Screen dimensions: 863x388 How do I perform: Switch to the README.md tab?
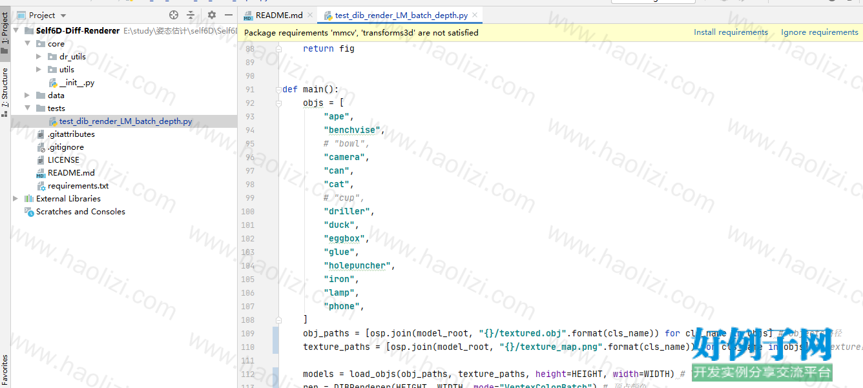coord(279,15)
